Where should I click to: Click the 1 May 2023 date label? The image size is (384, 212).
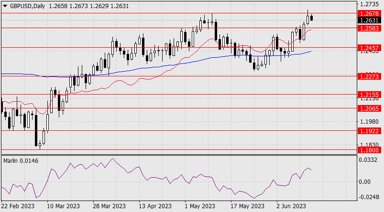(x=200, y=206)
